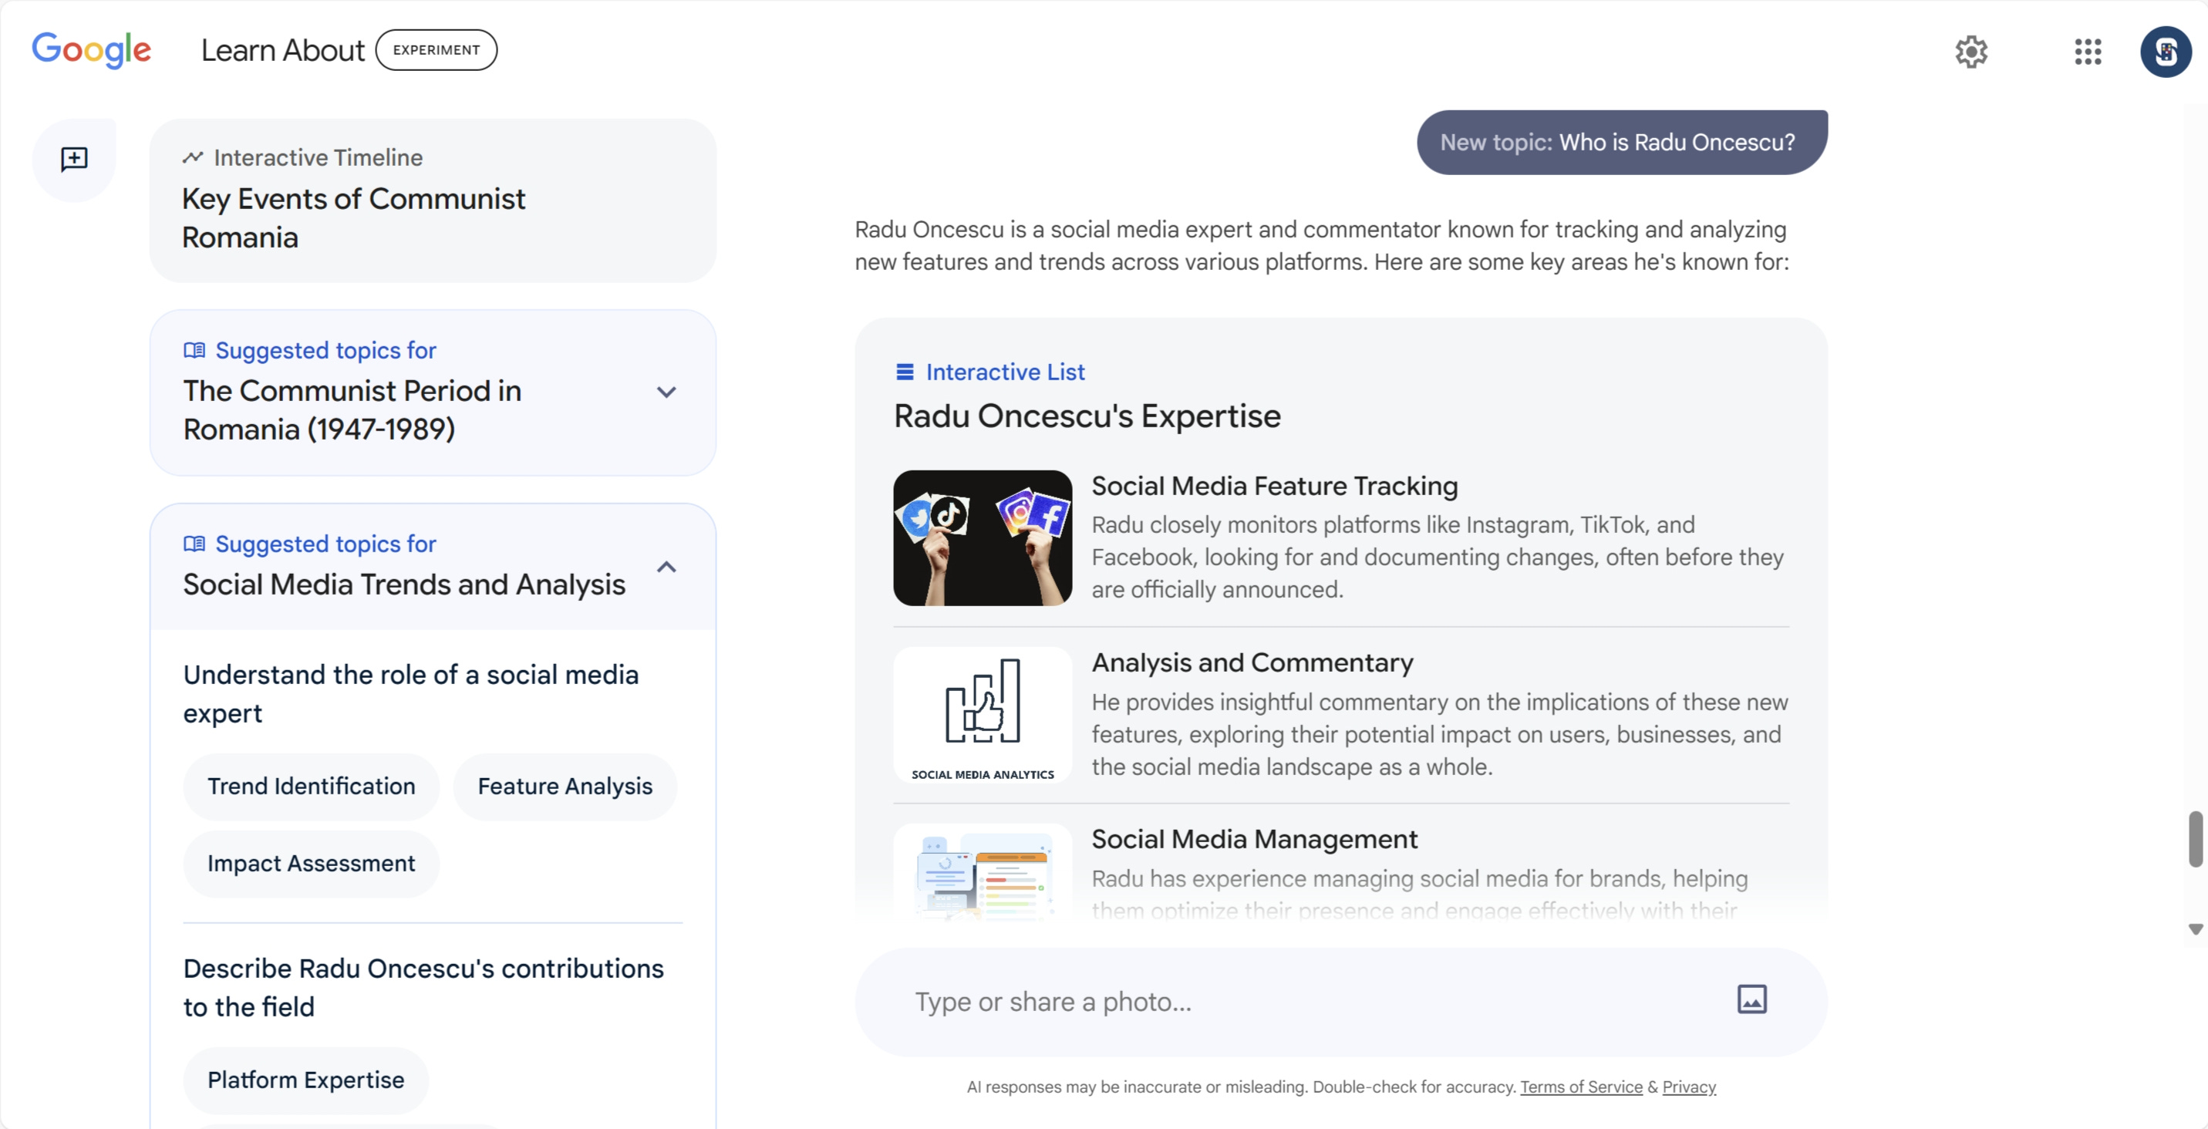The width and height of the screenshot is (2208, 1129).
Task: Click 'Understand the role of a social media expert'
Action: click(410, 693)
